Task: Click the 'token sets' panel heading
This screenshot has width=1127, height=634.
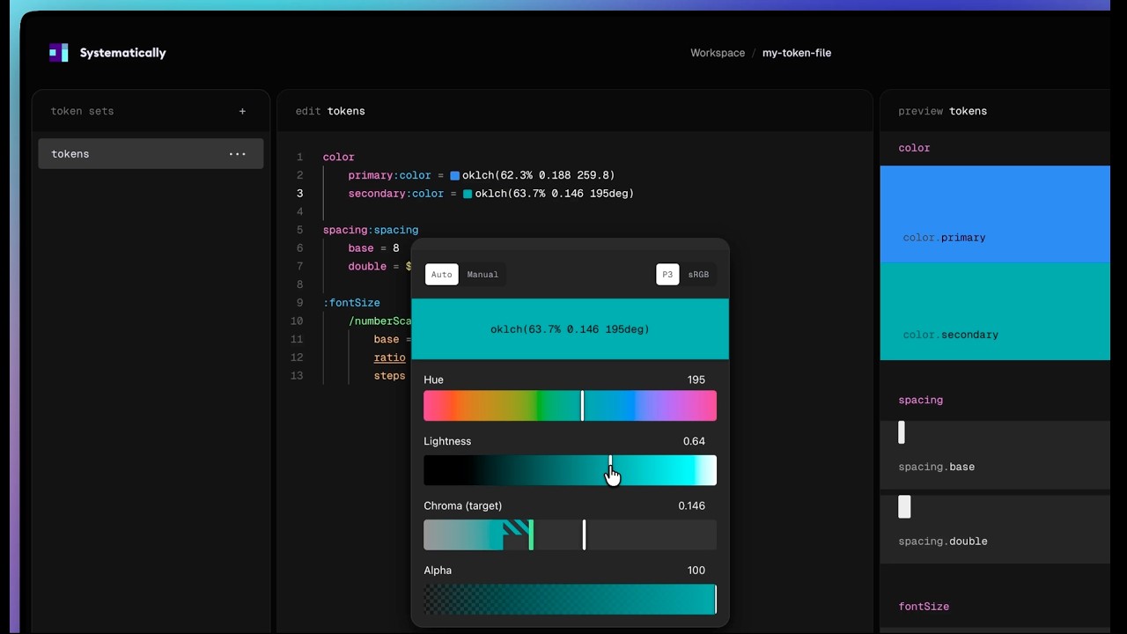Action: pyautogui.click(x=82, y=111)
